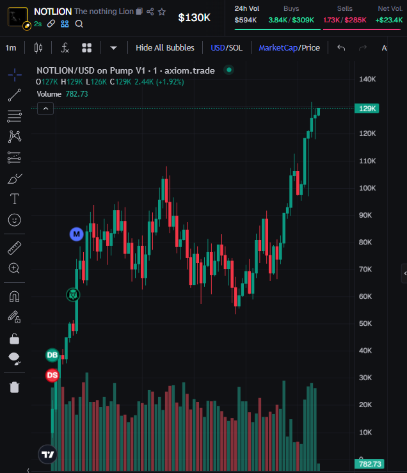The image size is (407, 473).
Task: Hide all drawings with the eye icon
Action: [x=15, y=358]
